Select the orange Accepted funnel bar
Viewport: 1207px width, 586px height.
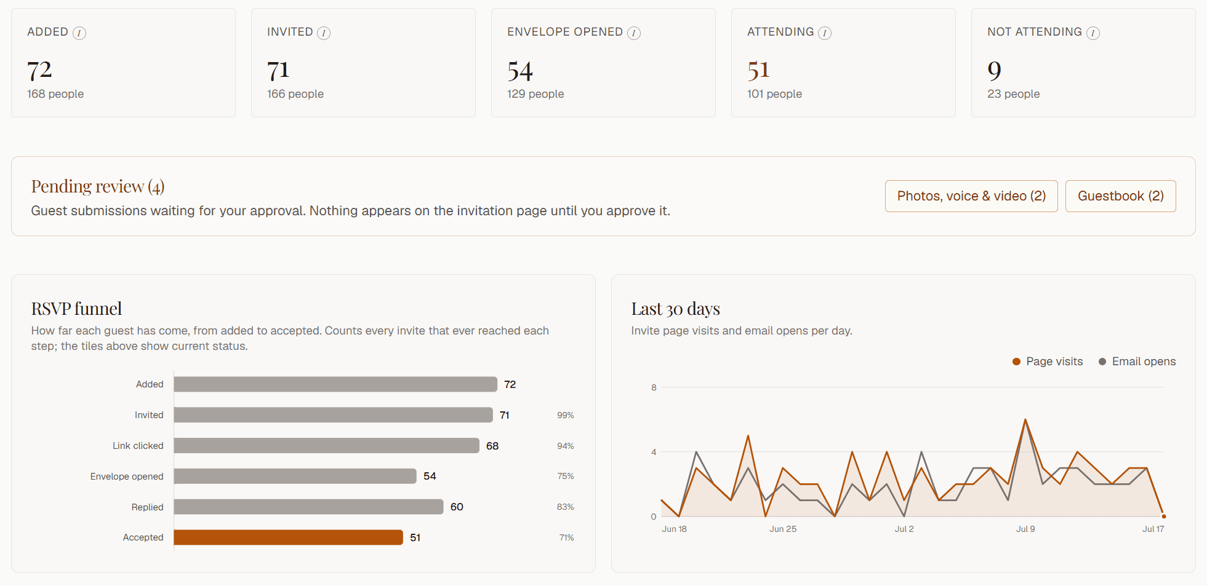tap(288, 537)
